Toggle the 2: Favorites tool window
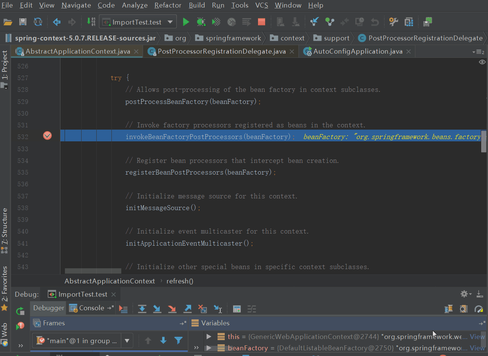This screenshot has height=356, width=488. (x=5, y=288)
